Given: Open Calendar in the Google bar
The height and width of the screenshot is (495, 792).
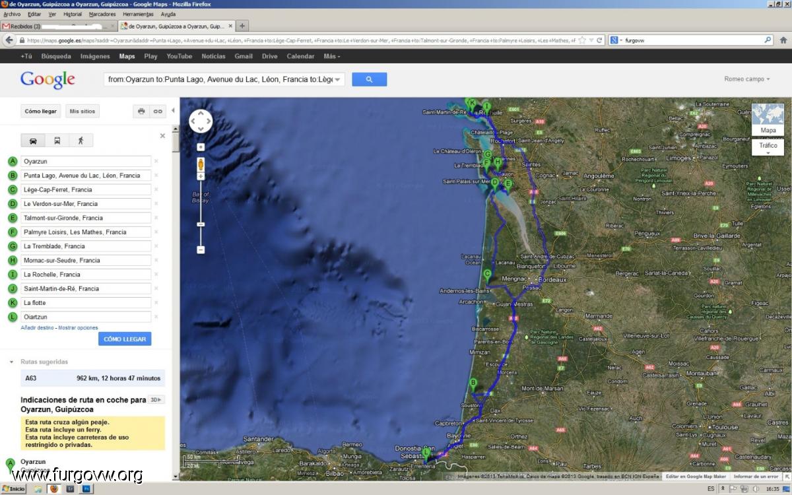Looking at the screenshot, I should point(300,56).
